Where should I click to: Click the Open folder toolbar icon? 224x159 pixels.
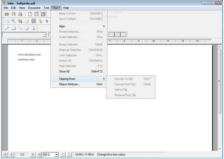tap(7, 14)
